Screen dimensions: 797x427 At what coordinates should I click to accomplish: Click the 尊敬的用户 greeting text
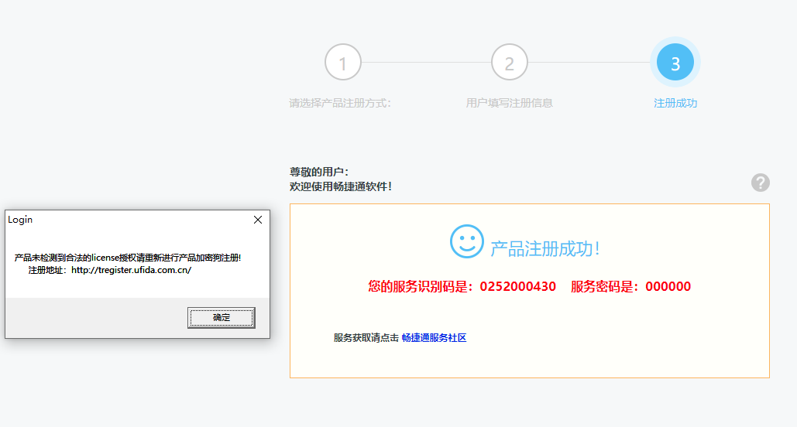[318, 173]
